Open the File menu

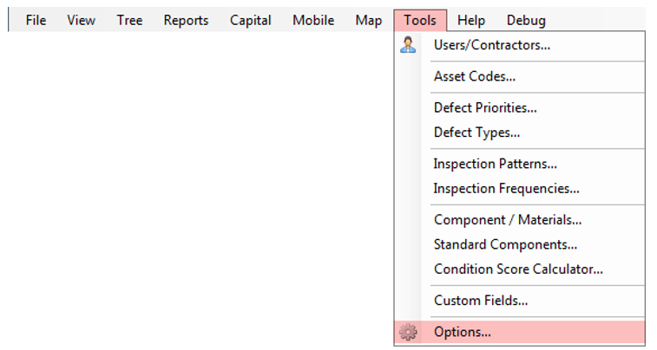(36, 20)
